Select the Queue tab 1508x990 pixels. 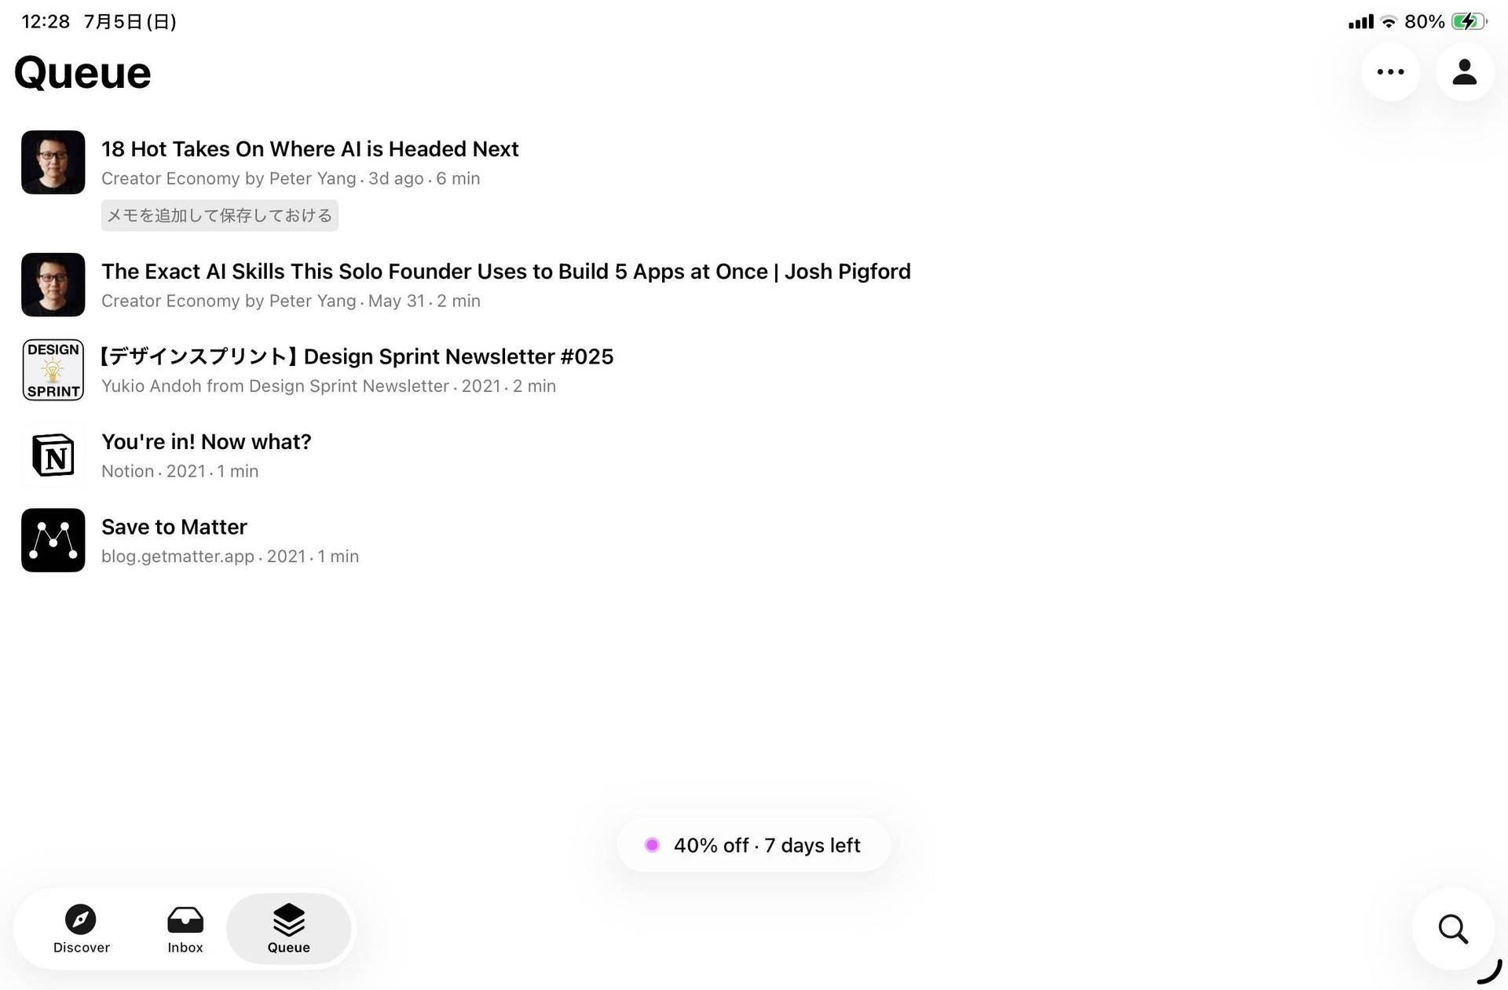(x=288, y=929)
